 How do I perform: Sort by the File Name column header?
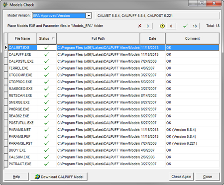(x=22, y=38)
